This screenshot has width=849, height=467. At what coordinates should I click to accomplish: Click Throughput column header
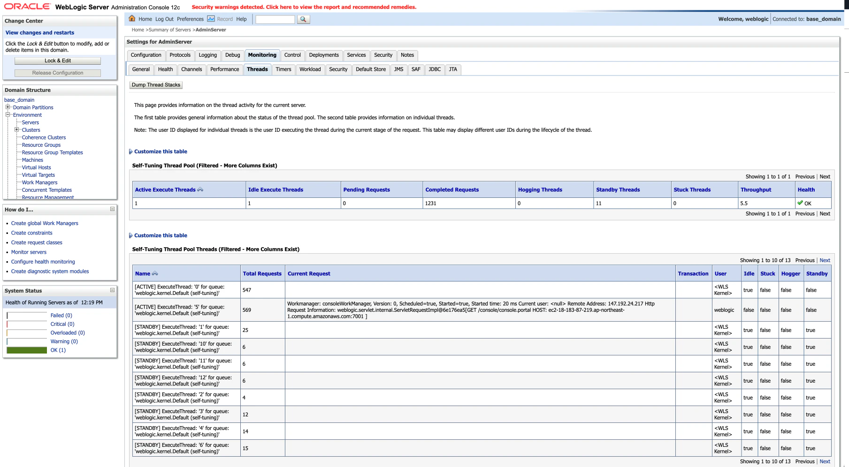756,190
